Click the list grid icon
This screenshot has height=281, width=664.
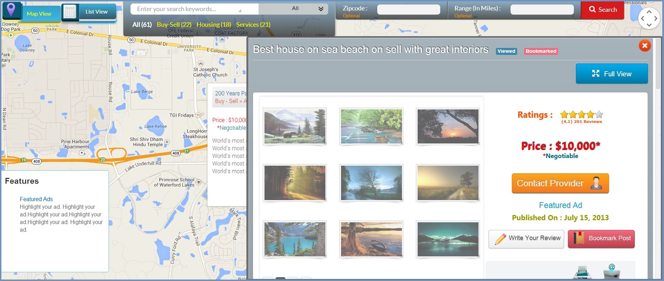70,12
